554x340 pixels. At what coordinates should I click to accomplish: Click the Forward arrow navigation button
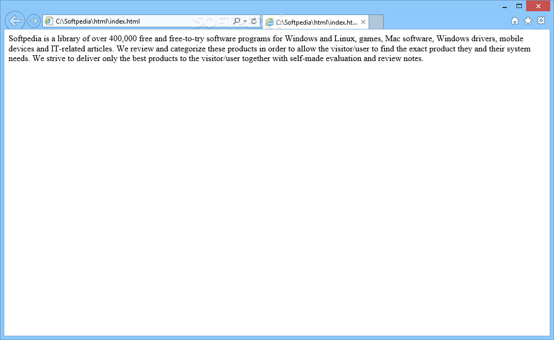(34, 21)
